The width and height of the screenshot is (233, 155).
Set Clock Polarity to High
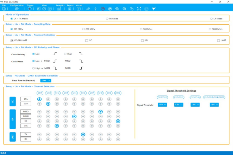[x=65, y=54]
